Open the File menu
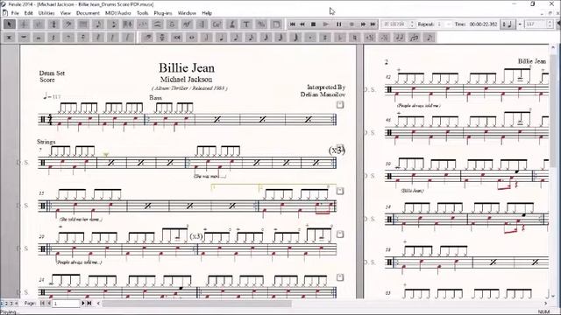 point(15,13)
